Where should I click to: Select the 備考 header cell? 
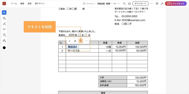click(103, 93)
